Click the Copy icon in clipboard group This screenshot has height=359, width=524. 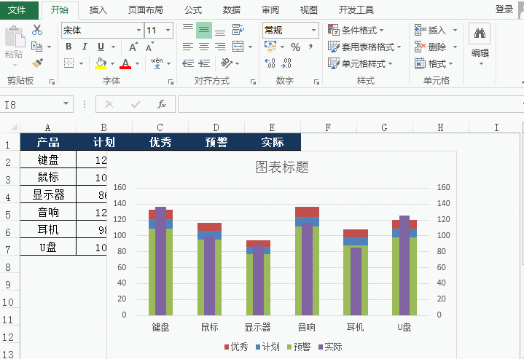click(36, 47)
